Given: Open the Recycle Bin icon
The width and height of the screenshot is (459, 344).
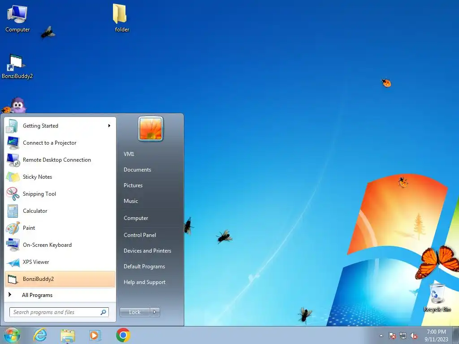Looking at the screenshot, I should [x=437, y=297].
